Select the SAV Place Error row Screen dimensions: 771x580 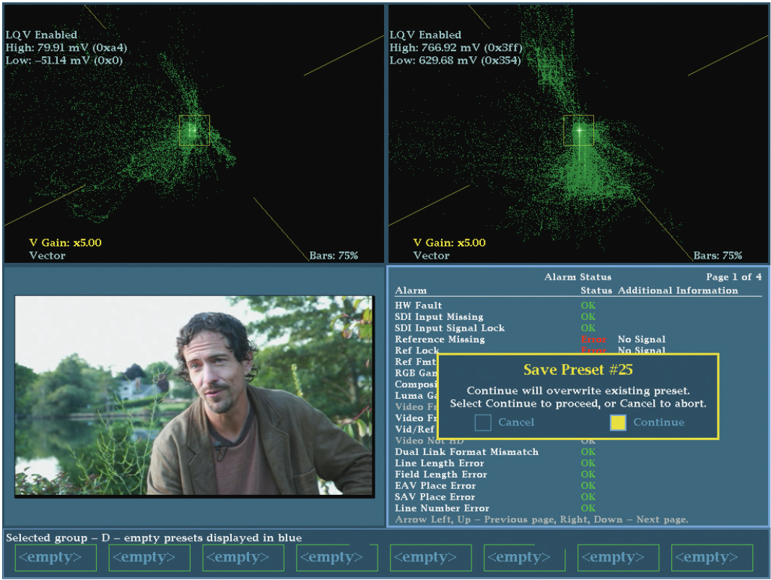tap(578, 498)
